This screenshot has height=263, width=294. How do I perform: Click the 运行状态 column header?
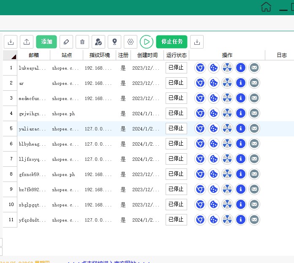tap(177, 55)
